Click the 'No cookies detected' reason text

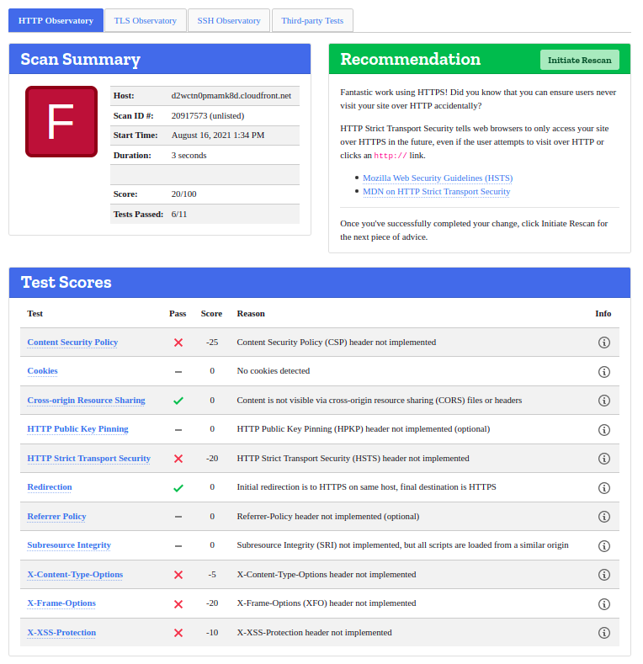[x=274, y=371]
